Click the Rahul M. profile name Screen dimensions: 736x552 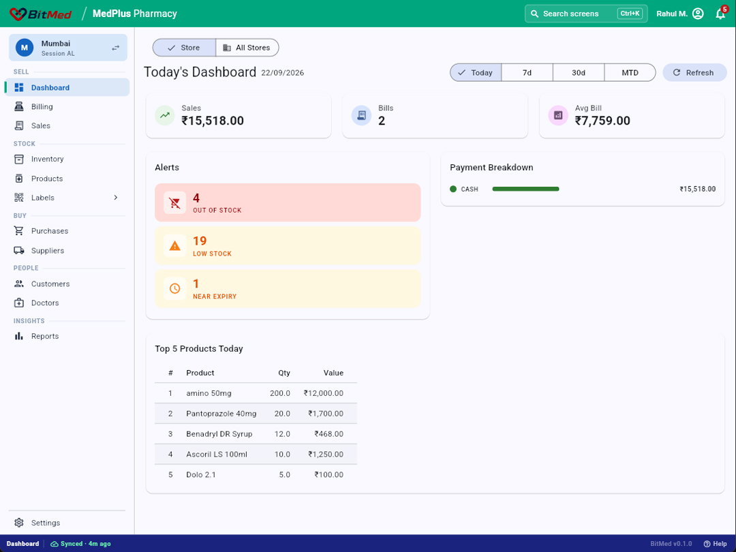pos(672,14)
